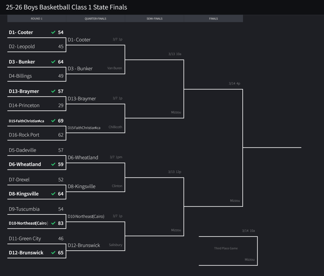324x276 pixels.
Task: Open the Third Place Game matchup
Action: [226, 248]
